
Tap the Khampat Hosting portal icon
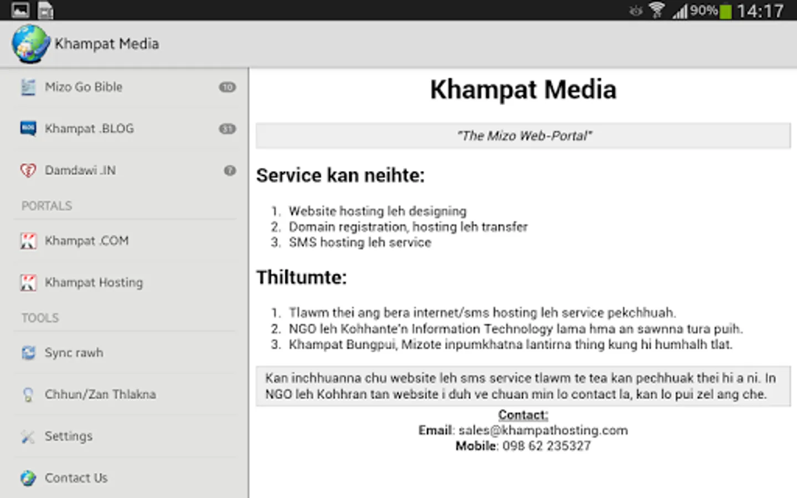click(28, 282)
